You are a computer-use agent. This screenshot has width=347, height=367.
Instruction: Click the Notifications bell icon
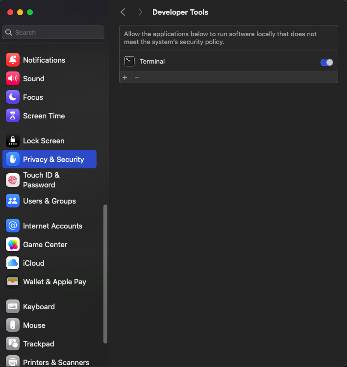13,60
